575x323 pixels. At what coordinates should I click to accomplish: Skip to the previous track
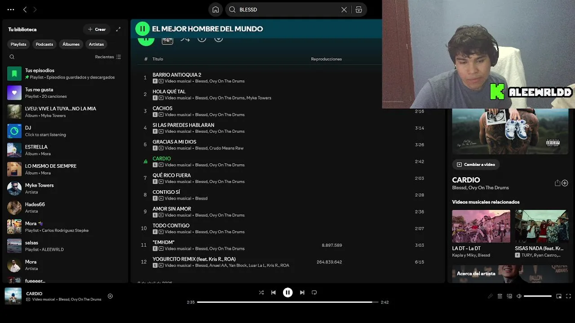273,292
